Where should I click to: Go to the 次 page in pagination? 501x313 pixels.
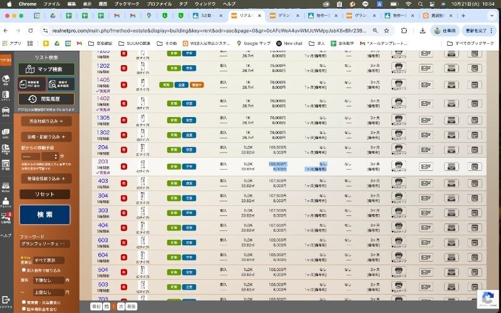pyautogui.click(x=120, y=307)
